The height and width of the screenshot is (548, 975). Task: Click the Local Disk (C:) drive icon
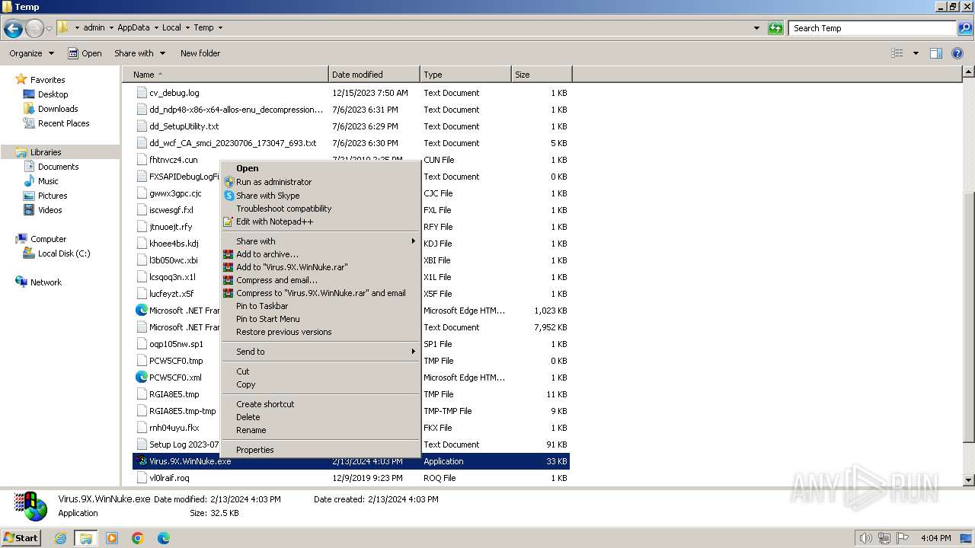[x=29, y=253]
